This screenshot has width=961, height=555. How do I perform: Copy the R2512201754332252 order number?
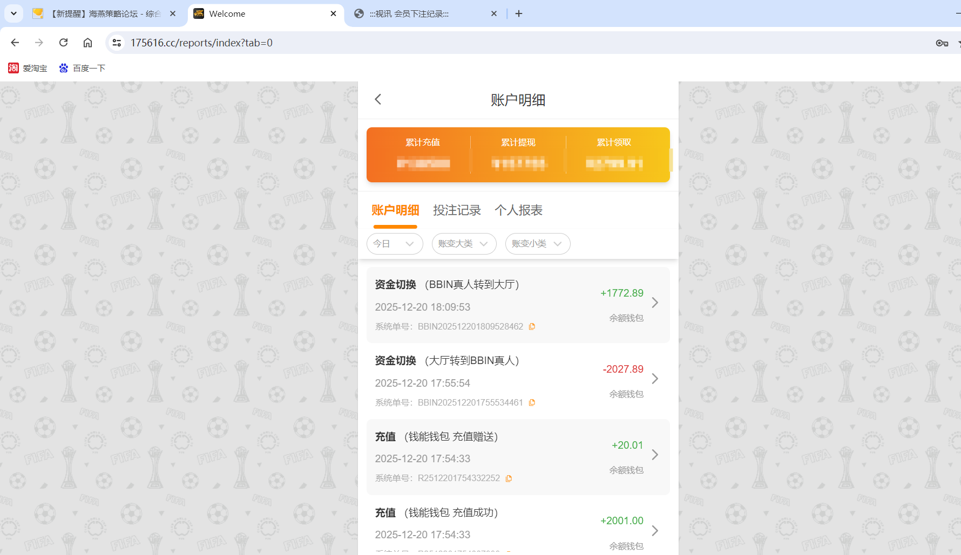[509, 478]
